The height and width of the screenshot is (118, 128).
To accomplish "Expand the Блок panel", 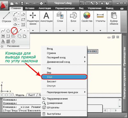I will pyautogui.click(x=73, y=31).
